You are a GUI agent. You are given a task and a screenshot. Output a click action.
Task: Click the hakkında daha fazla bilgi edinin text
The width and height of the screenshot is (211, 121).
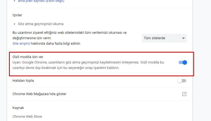55,44
